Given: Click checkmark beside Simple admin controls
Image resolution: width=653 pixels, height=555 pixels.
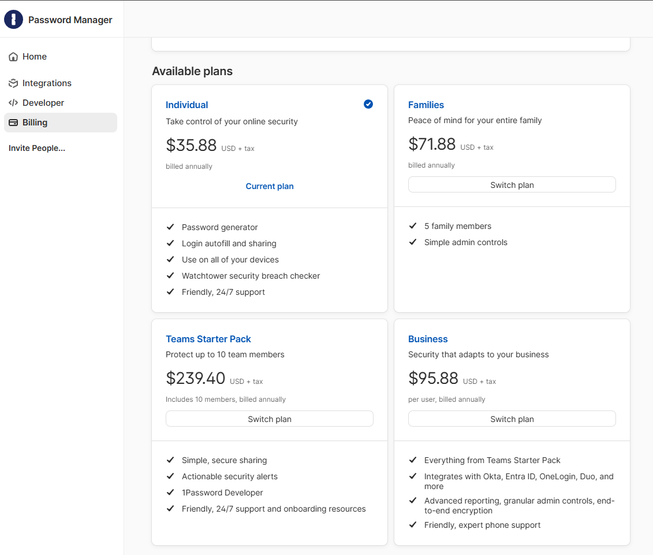Looking at the screenshot, I should [x=413, y=242].
